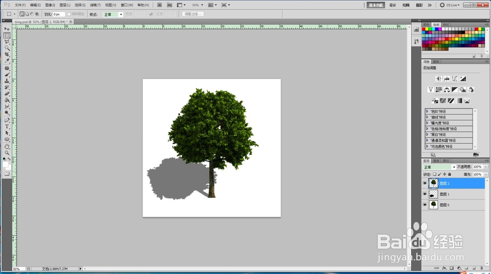491x274 pixels.
Task: Select the Paint Bucket tool
Action: (x=7, y=100)
